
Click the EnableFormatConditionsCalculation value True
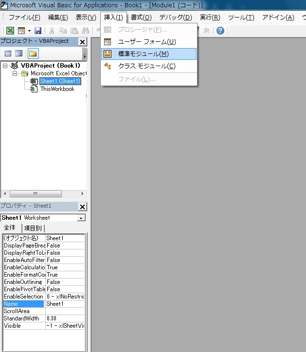point(65,275)
